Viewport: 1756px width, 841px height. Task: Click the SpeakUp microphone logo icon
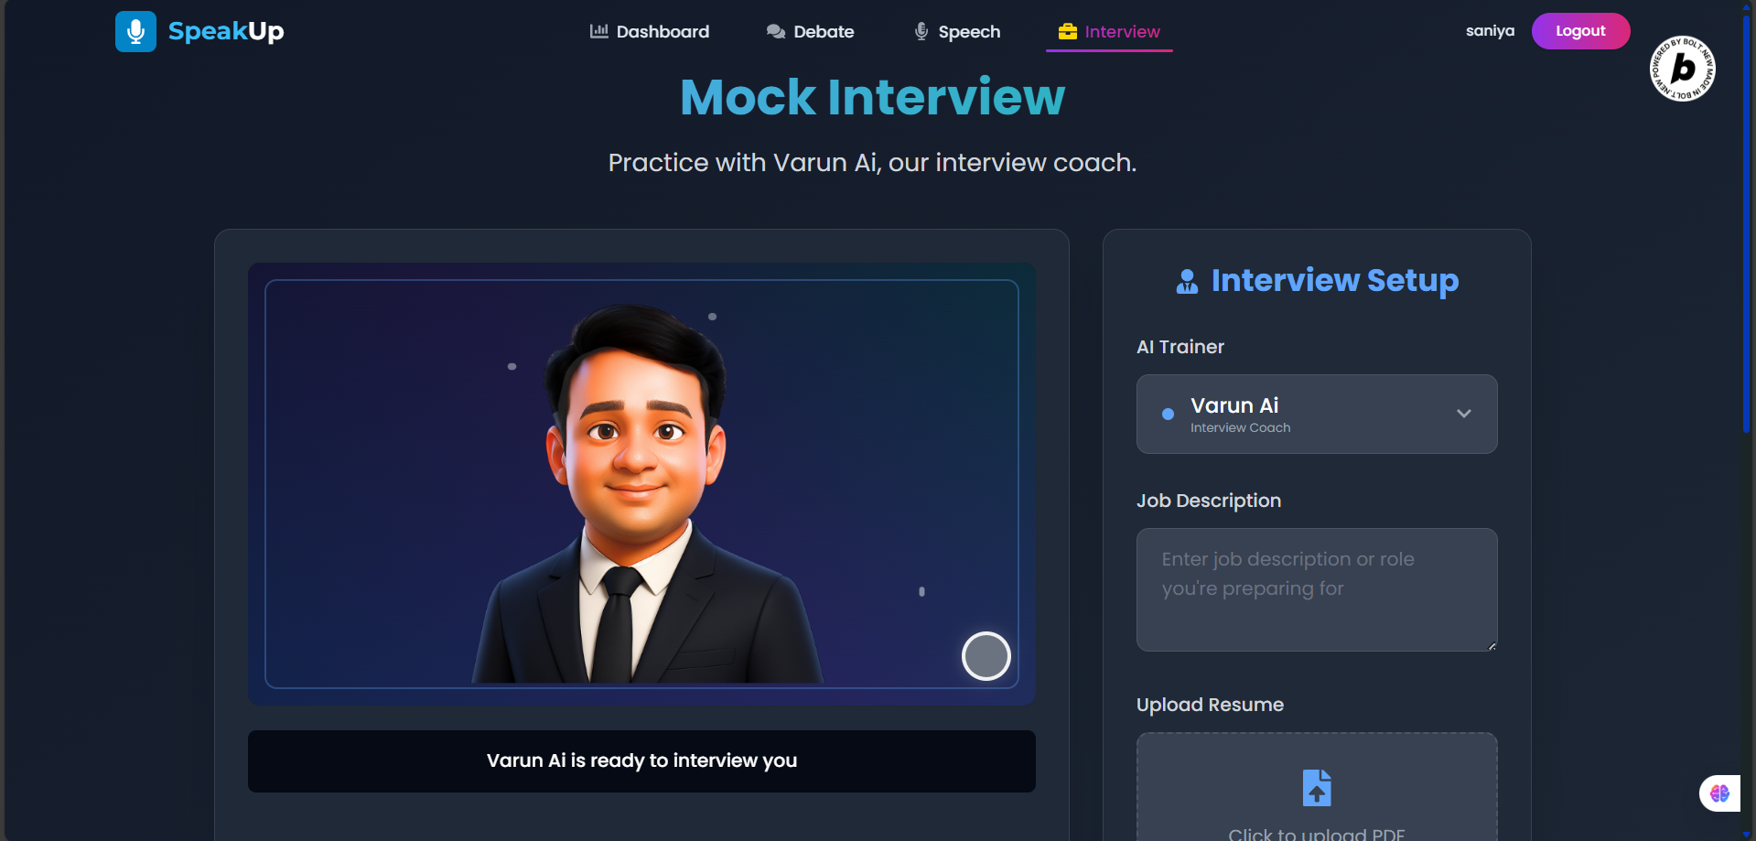135,31
